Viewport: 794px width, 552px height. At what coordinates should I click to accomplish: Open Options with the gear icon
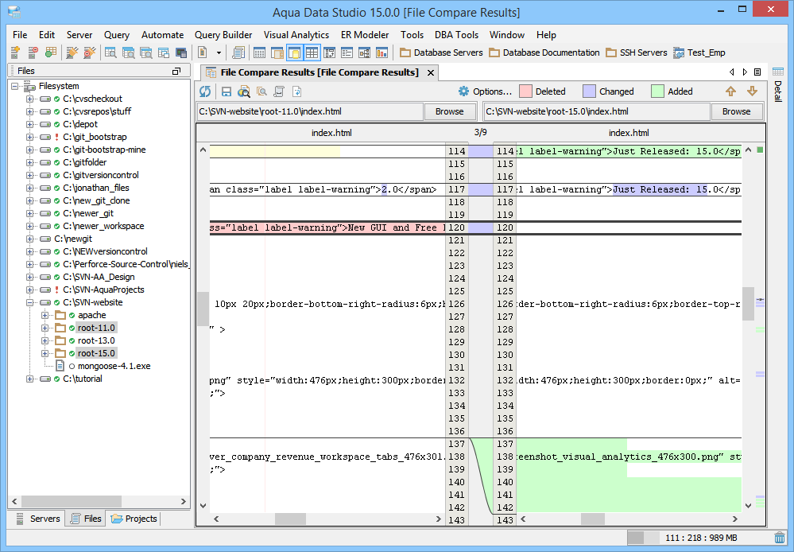464,91
